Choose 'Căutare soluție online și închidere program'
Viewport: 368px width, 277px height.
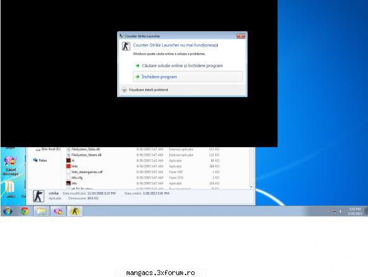coord(182,66)
